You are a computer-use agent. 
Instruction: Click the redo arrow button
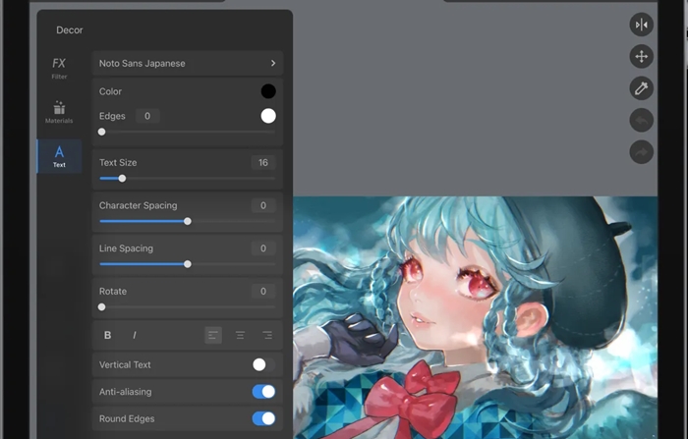pyautogui.click(x=642, y=152)
